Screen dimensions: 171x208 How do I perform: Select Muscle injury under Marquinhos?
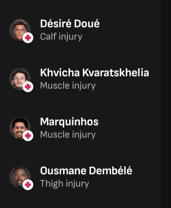click(68, 135)
